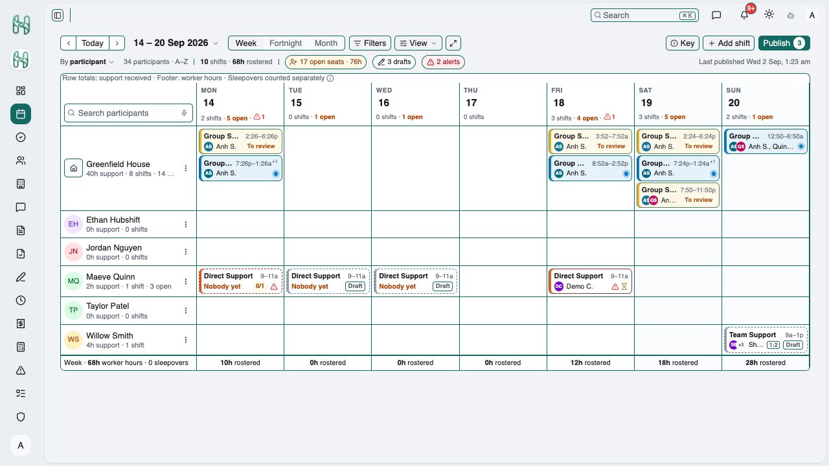829x466 pixels.
Task: Open the pen icon in sidebar
Action: (21, 277)
